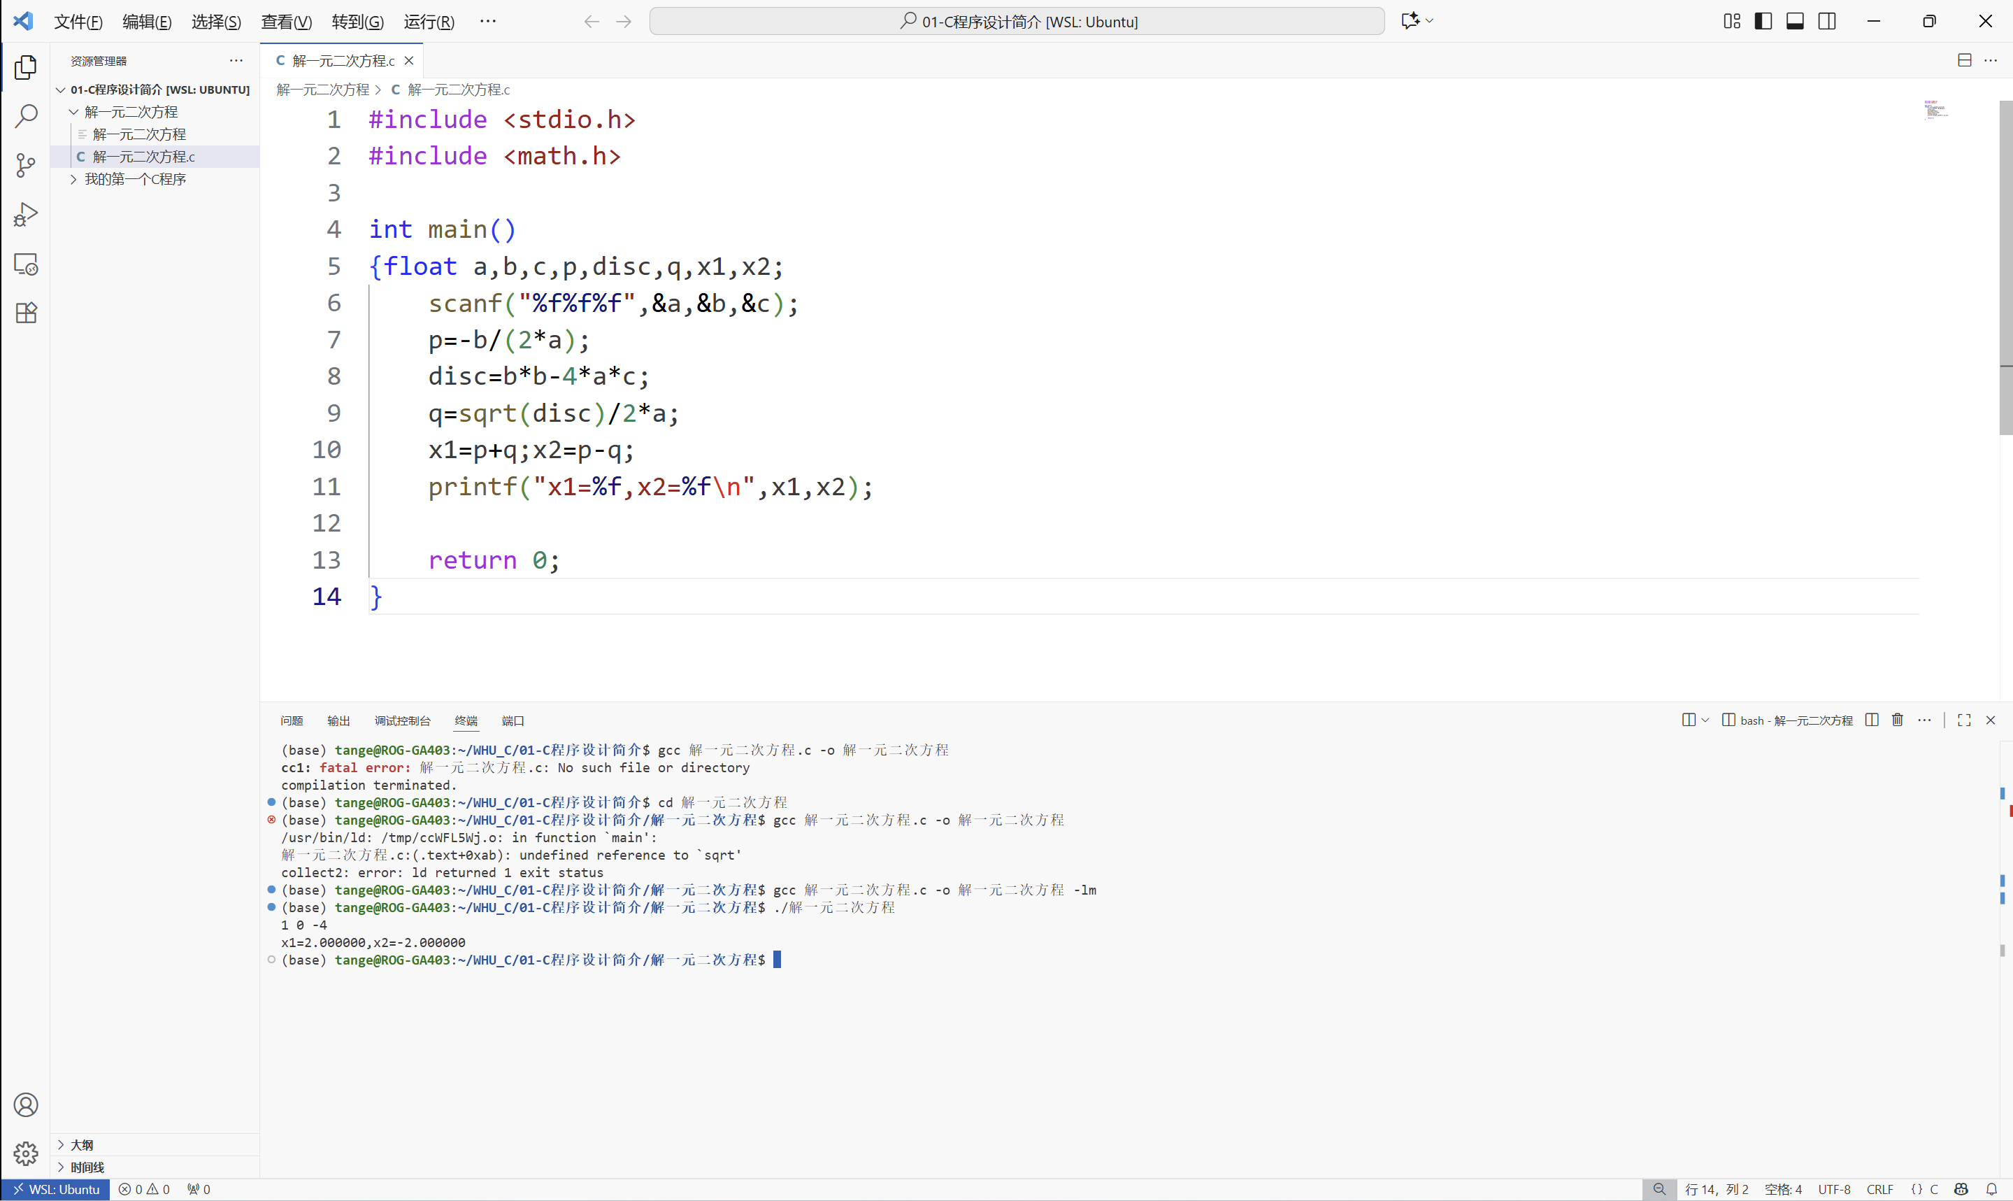
Task: Open the Manage settings gear
Action: 26,1153
